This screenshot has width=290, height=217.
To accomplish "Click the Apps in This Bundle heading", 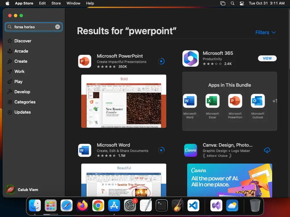I will (229, 85).
